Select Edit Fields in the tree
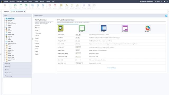 pos(10,22)
